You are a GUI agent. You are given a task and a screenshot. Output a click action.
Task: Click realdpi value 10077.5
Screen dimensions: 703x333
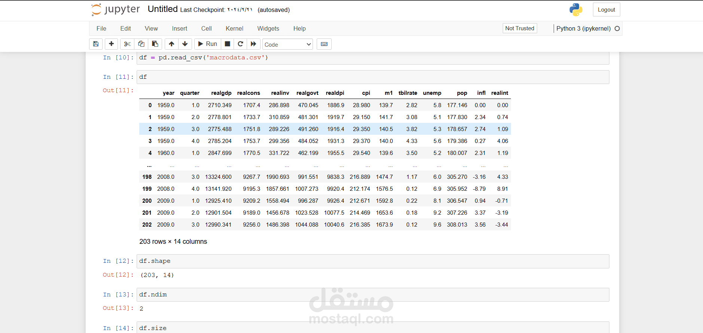coord(334,213)
